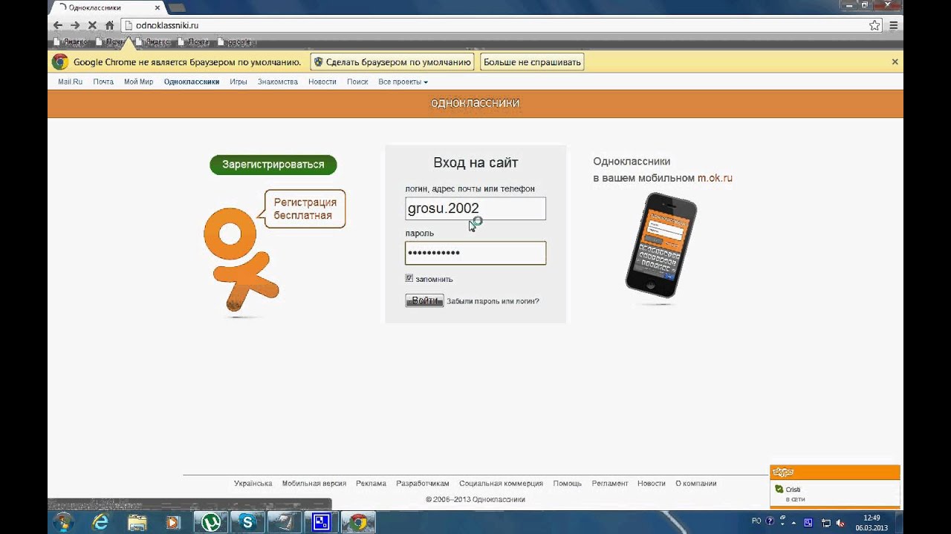Launch Internet Explorer from the taskbar
Image resolution: width=951 pixels, height=534 pixels.
point(100,522)
